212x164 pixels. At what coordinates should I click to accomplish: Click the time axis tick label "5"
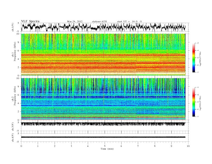(105, 146)
